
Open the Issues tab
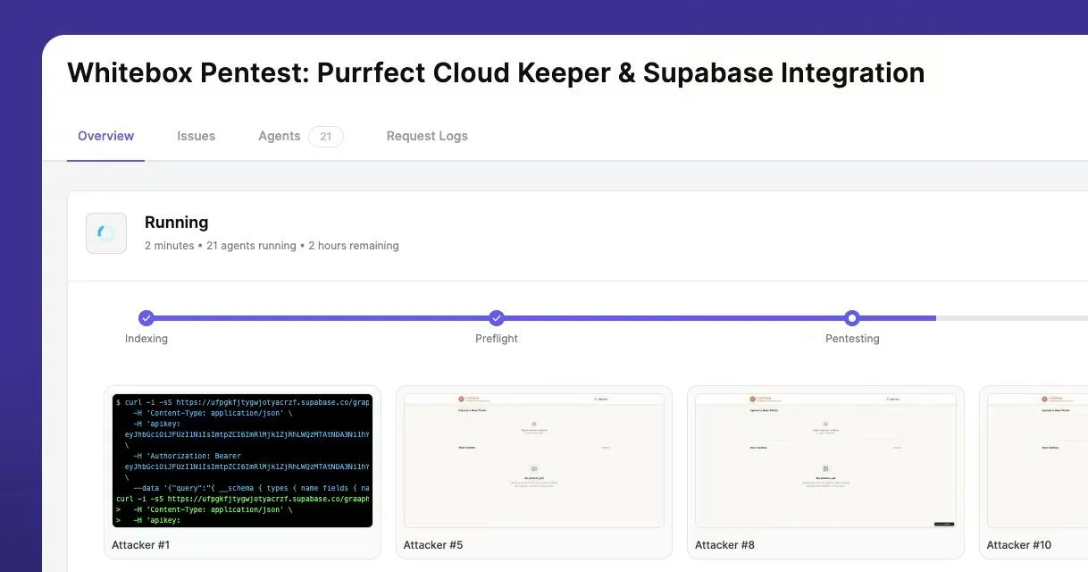196,136
